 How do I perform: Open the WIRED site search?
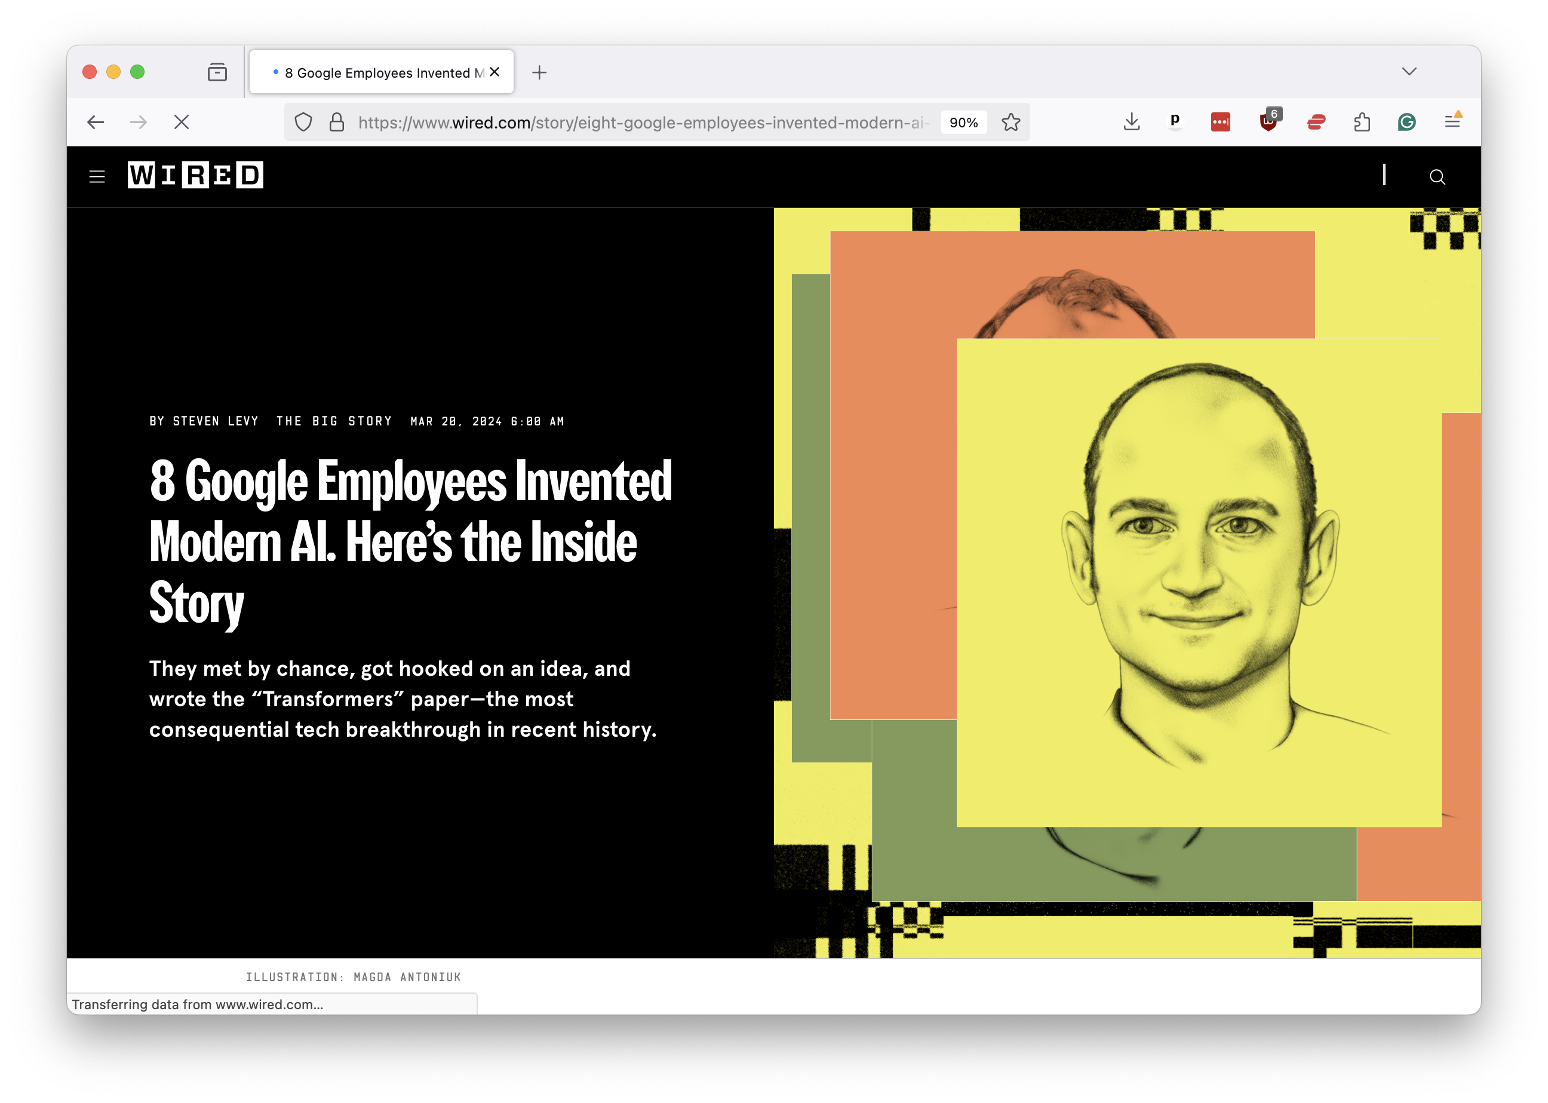1437,177
